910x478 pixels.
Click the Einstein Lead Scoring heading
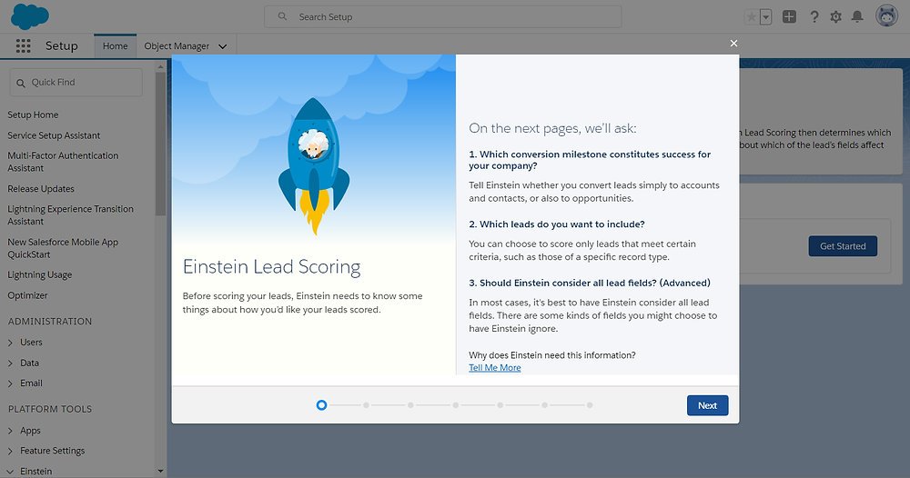[271, 266]
